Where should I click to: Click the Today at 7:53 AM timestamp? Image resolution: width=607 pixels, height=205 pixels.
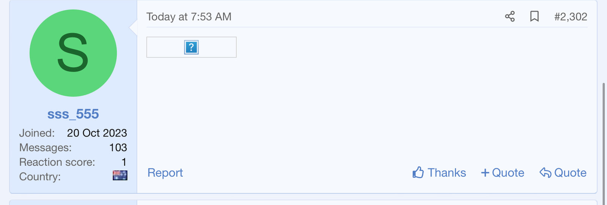click(189, 17)
